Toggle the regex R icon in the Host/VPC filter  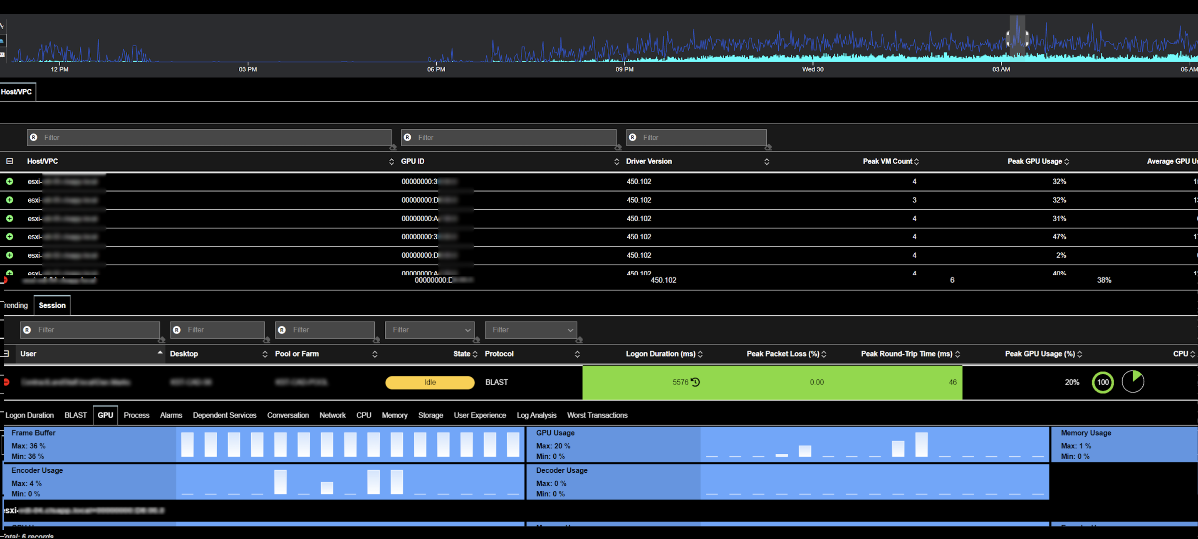tap(33, 138)
